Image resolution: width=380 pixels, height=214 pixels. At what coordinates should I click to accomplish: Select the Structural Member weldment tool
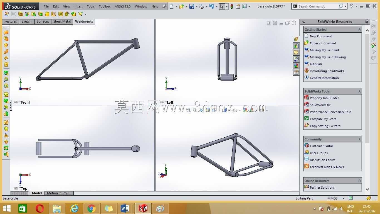click(21, 14)
